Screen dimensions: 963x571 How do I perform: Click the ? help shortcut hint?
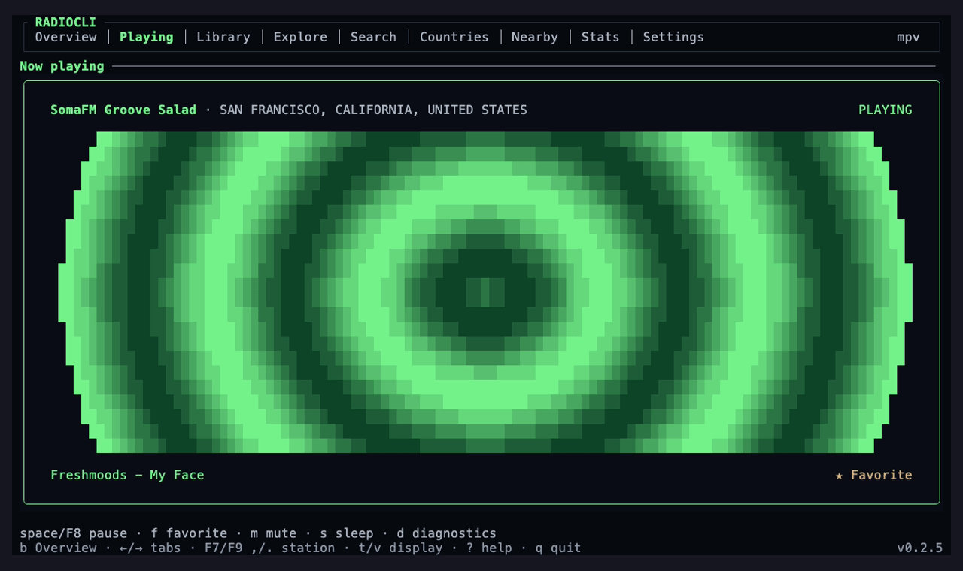click(x=488, y=548)
